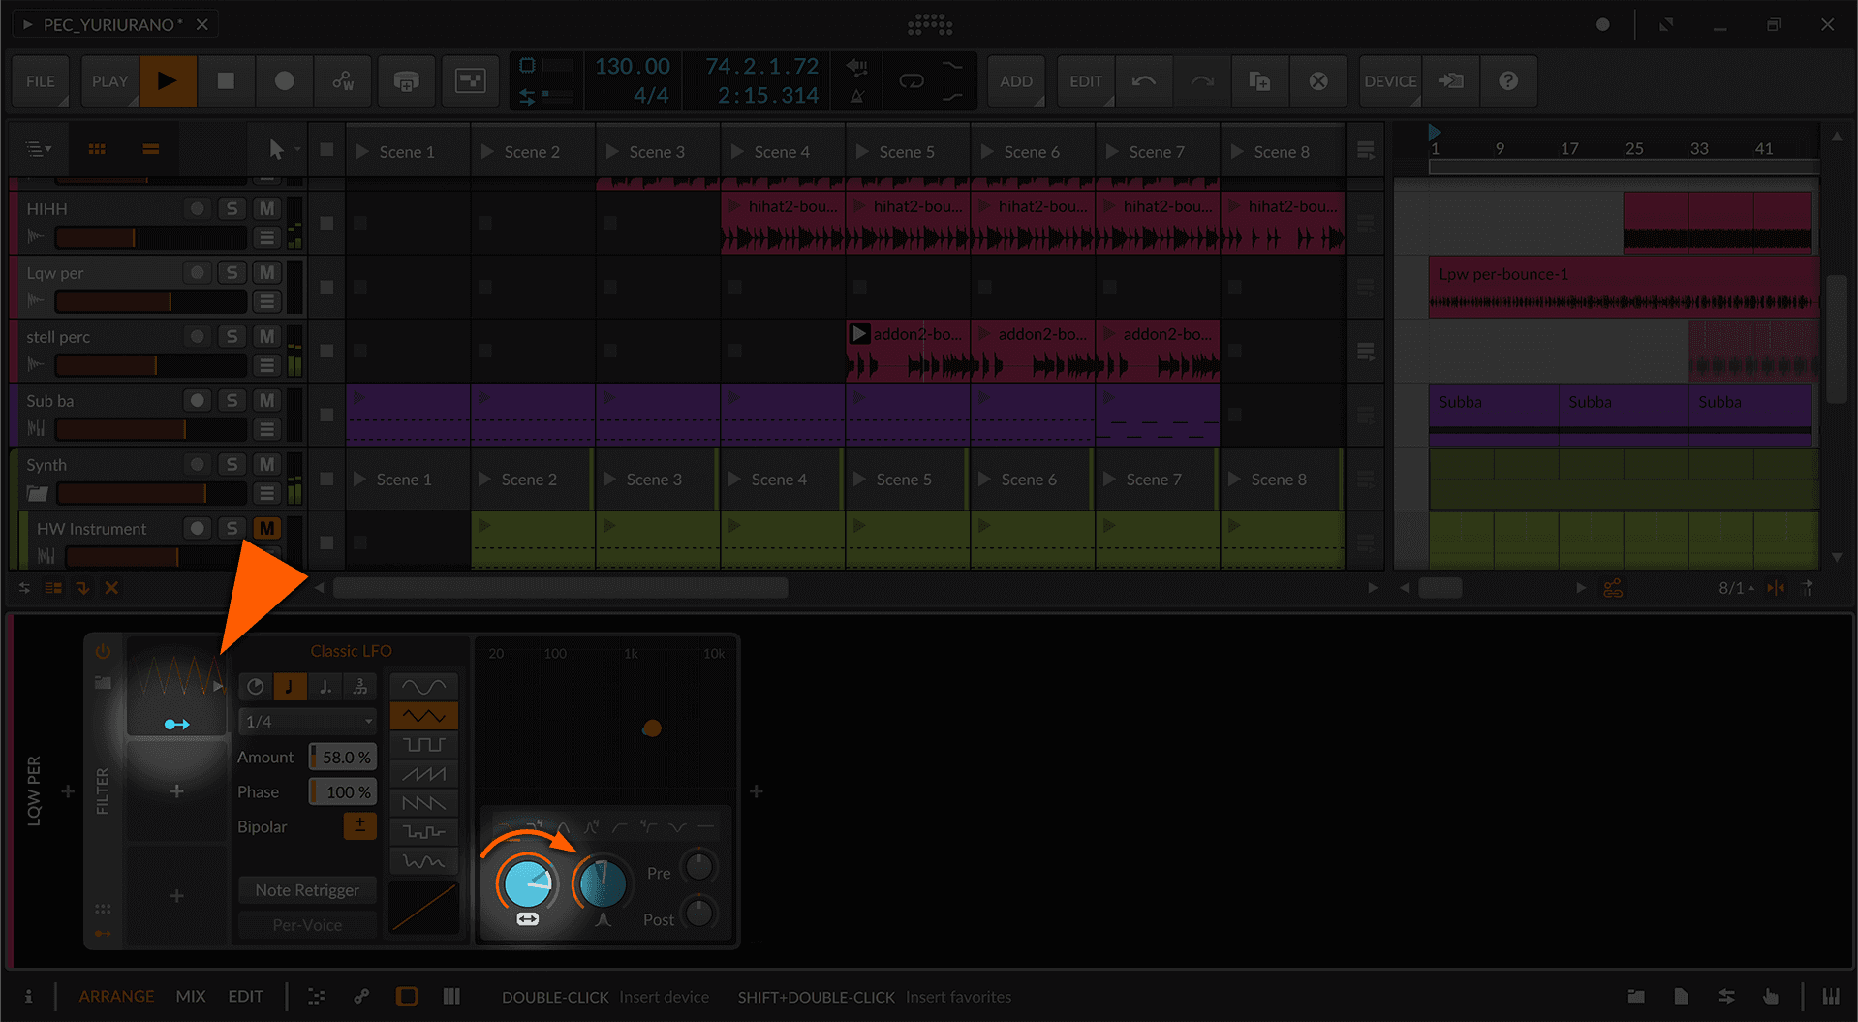Select the square wave shape in Classic LFO
Image resolution: width=1858 pixels, height=1022 pixels.
(x=423, y=744)
